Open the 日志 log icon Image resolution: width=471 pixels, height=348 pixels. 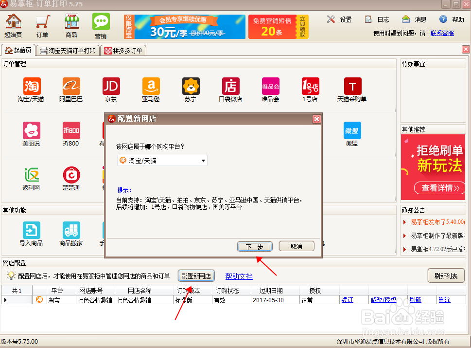pos(377,19)
